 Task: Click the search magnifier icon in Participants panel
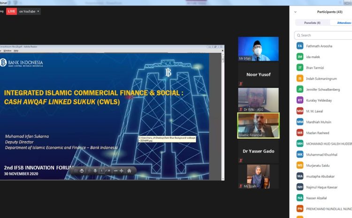(298, 36)
